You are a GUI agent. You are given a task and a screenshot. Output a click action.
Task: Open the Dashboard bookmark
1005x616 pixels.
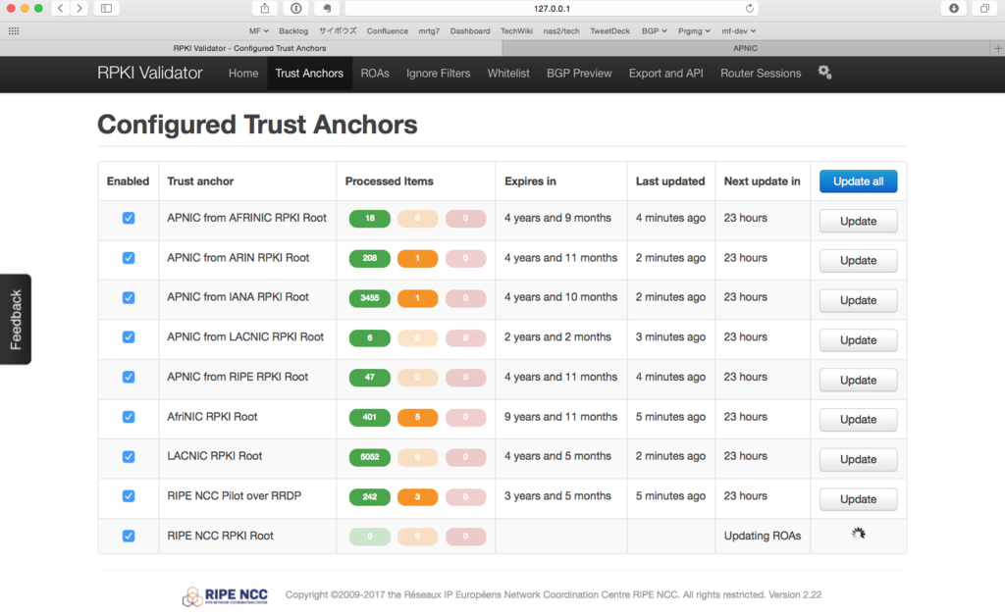[x=470, y=30]
